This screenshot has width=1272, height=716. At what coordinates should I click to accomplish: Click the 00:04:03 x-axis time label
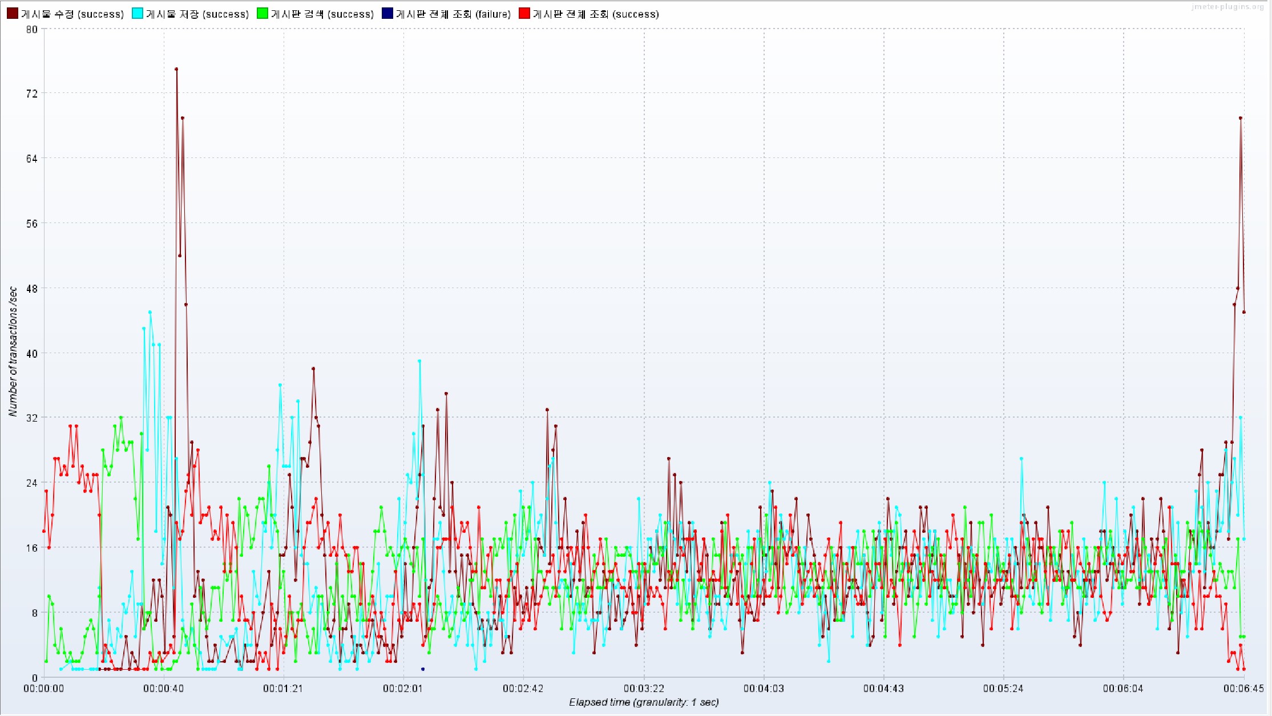coord(764,689)
